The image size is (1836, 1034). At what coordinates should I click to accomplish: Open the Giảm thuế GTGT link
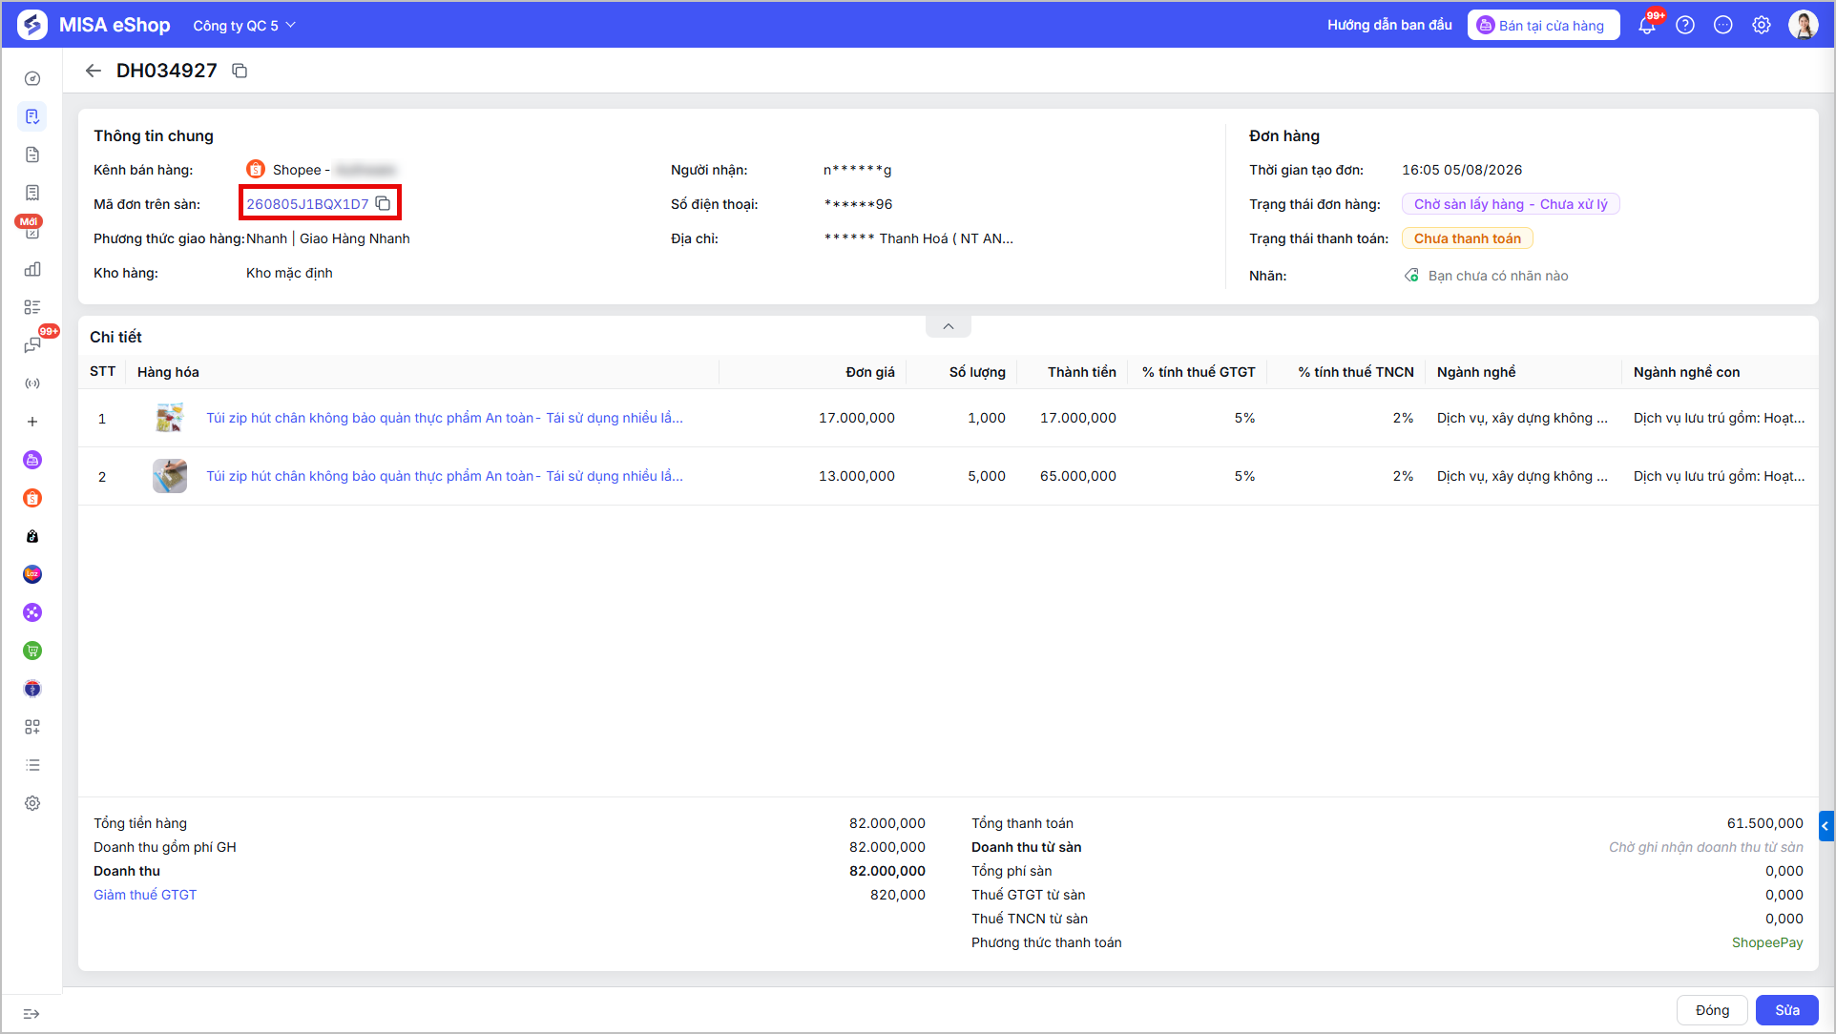coord(145,895)
